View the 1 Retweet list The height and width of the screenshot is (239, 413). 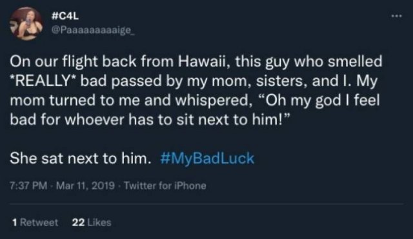(35, 222)
